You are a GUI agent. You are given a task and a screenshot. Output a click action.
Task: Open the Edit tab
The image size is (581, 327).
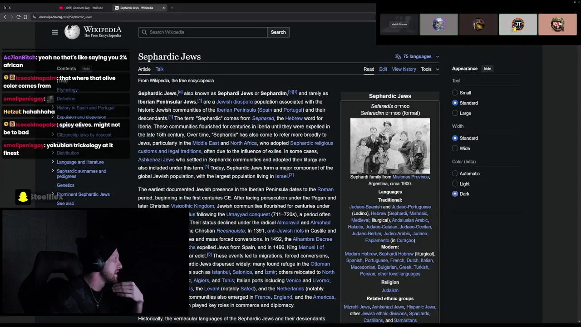[383, 69]
